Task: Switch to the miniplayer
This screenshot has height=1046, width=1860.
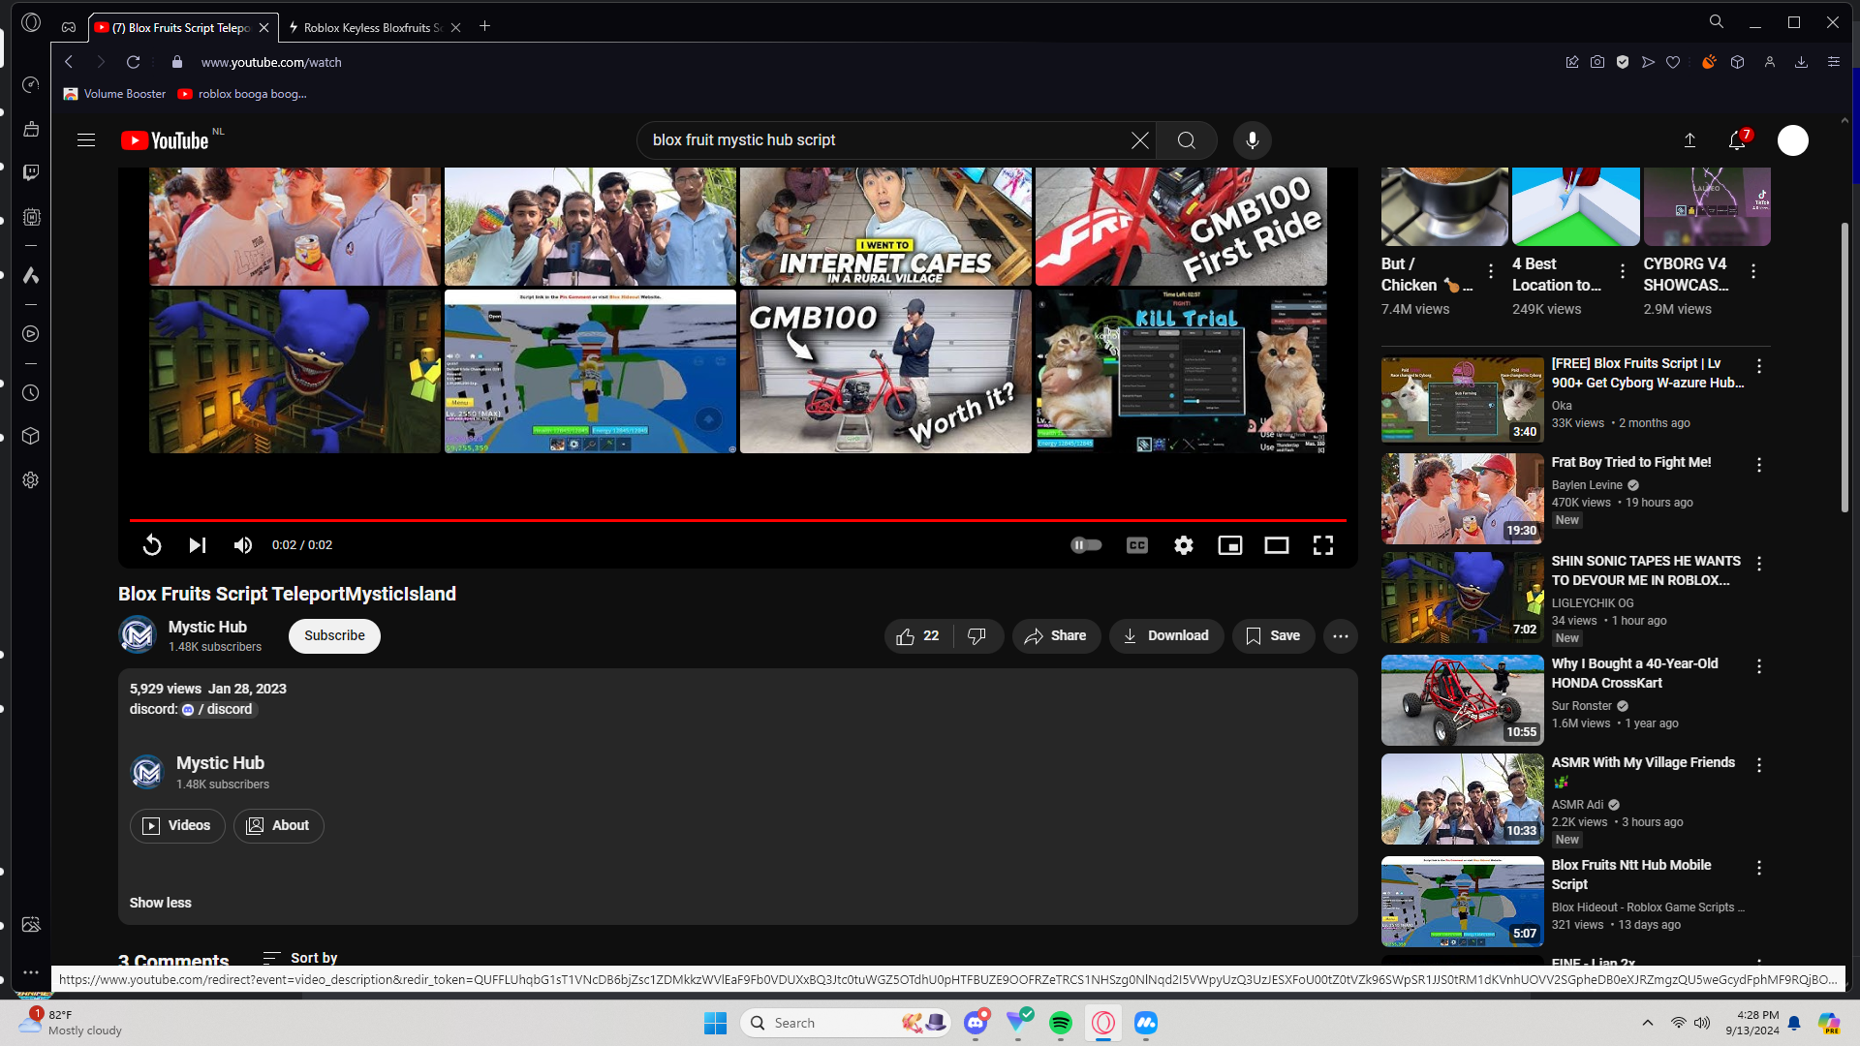Action: pos(1230,545)
